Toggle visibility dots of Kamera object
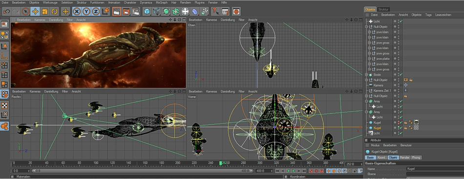Viewport: 464px width, 179px height. [398, 86]
